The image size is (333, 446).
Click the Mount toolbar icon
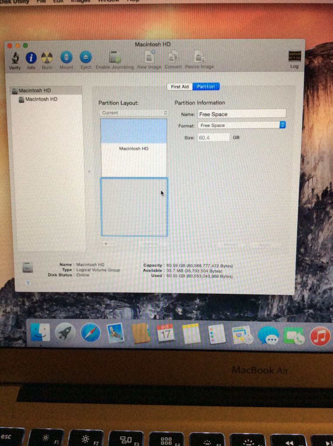click(x=66, y=57)
